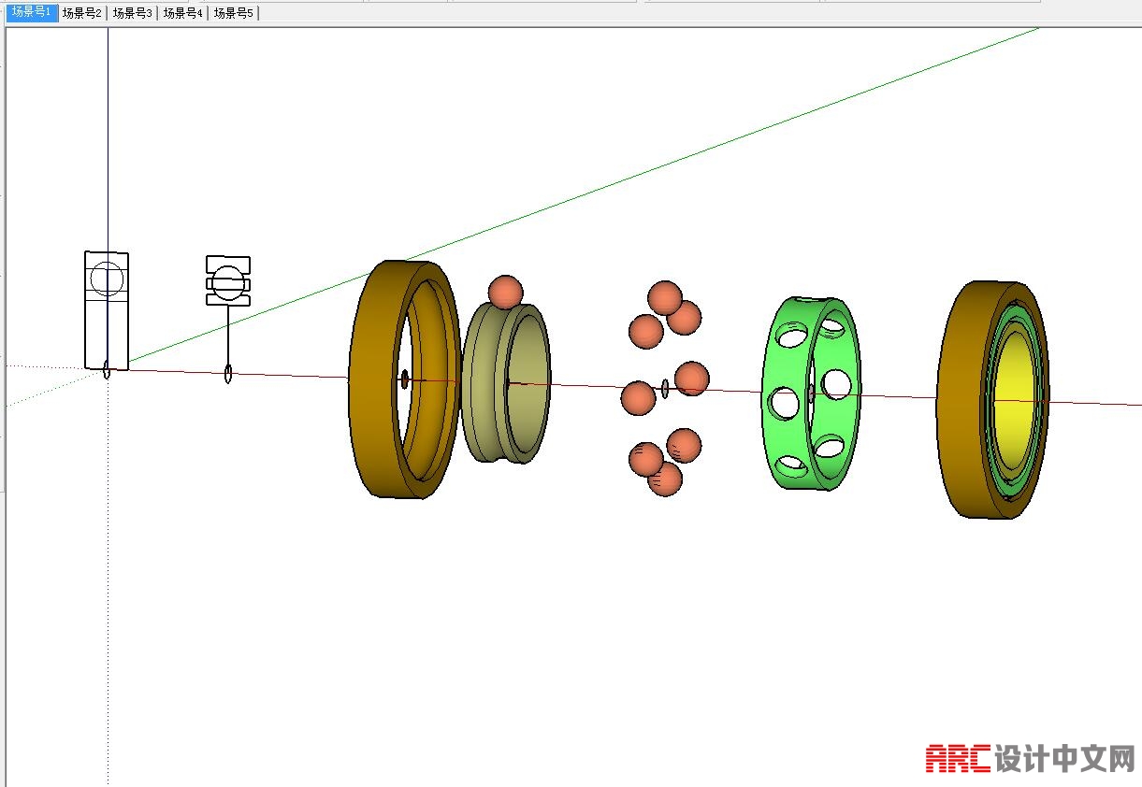The height and width of the screenshot is (787, 1142).
Task: Click the orange ball atop the olive ring
Action: 505,292
